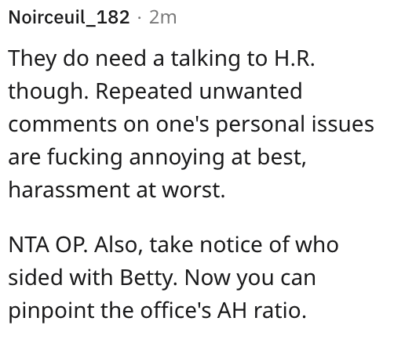Click the paragraph starting with NTA OP

(173, 277)
